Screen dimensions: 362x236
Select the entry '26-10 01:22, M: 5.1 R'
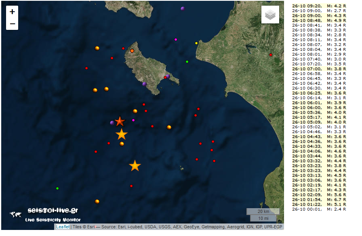pos(319,205)
